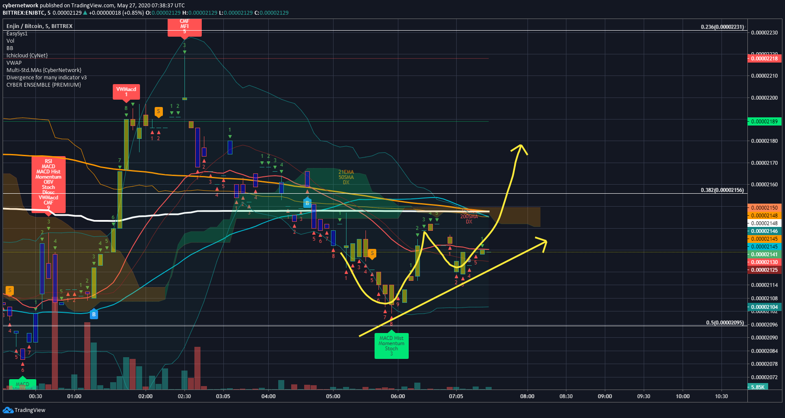Click the 00:30 time axis label
This screenshot has width=785, height=418.
pos(35,396)
